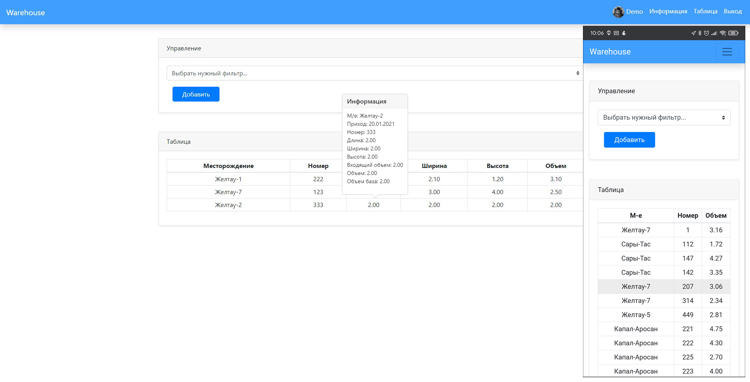Click the Месторождение column header
Screen dimensions: 750x382
[x=228, y=166]
